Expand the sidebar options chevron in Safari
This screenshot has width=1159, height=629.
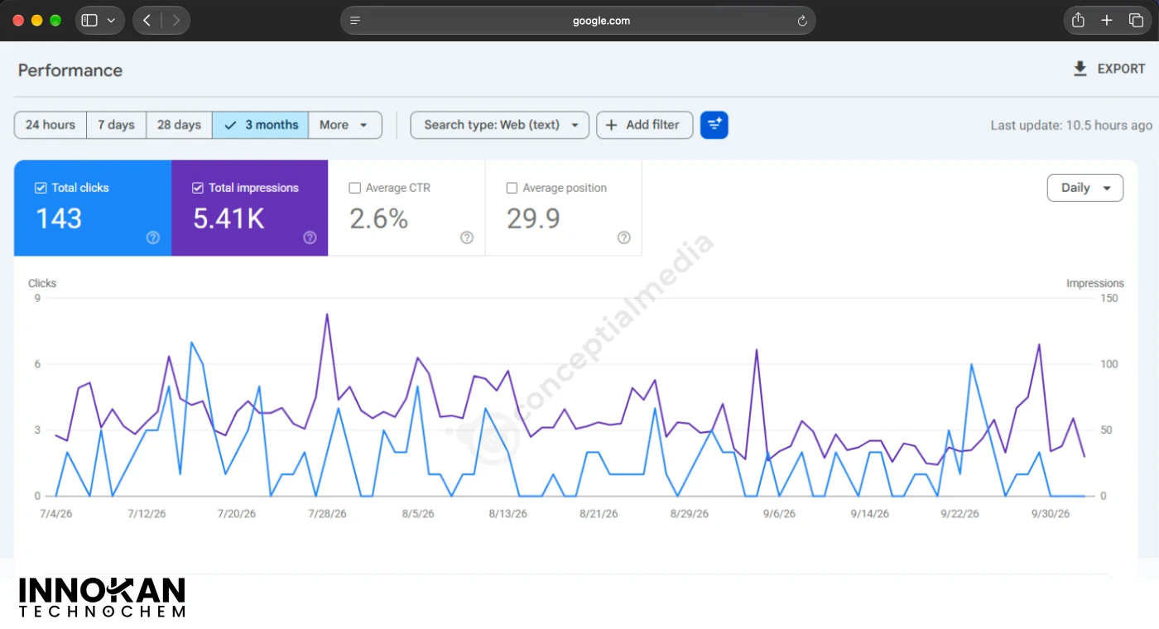[111, 21]
